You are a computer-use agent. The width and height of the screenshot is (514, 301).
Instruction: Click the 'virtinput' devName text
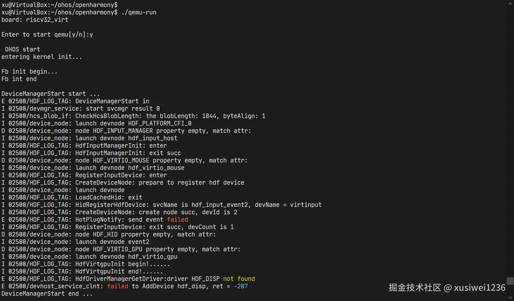306,205
